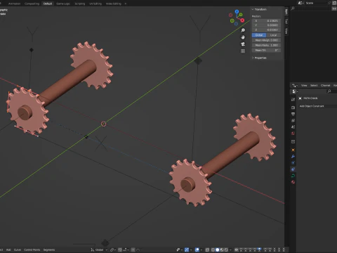Toggle viewport overlays display button
Viewport: 337px width, 253px height.
197,249
